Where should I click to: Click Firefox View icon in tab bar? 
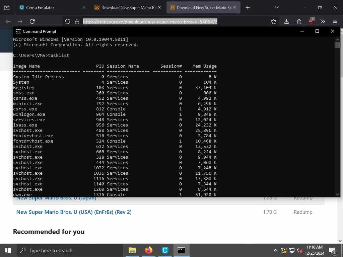7,7
